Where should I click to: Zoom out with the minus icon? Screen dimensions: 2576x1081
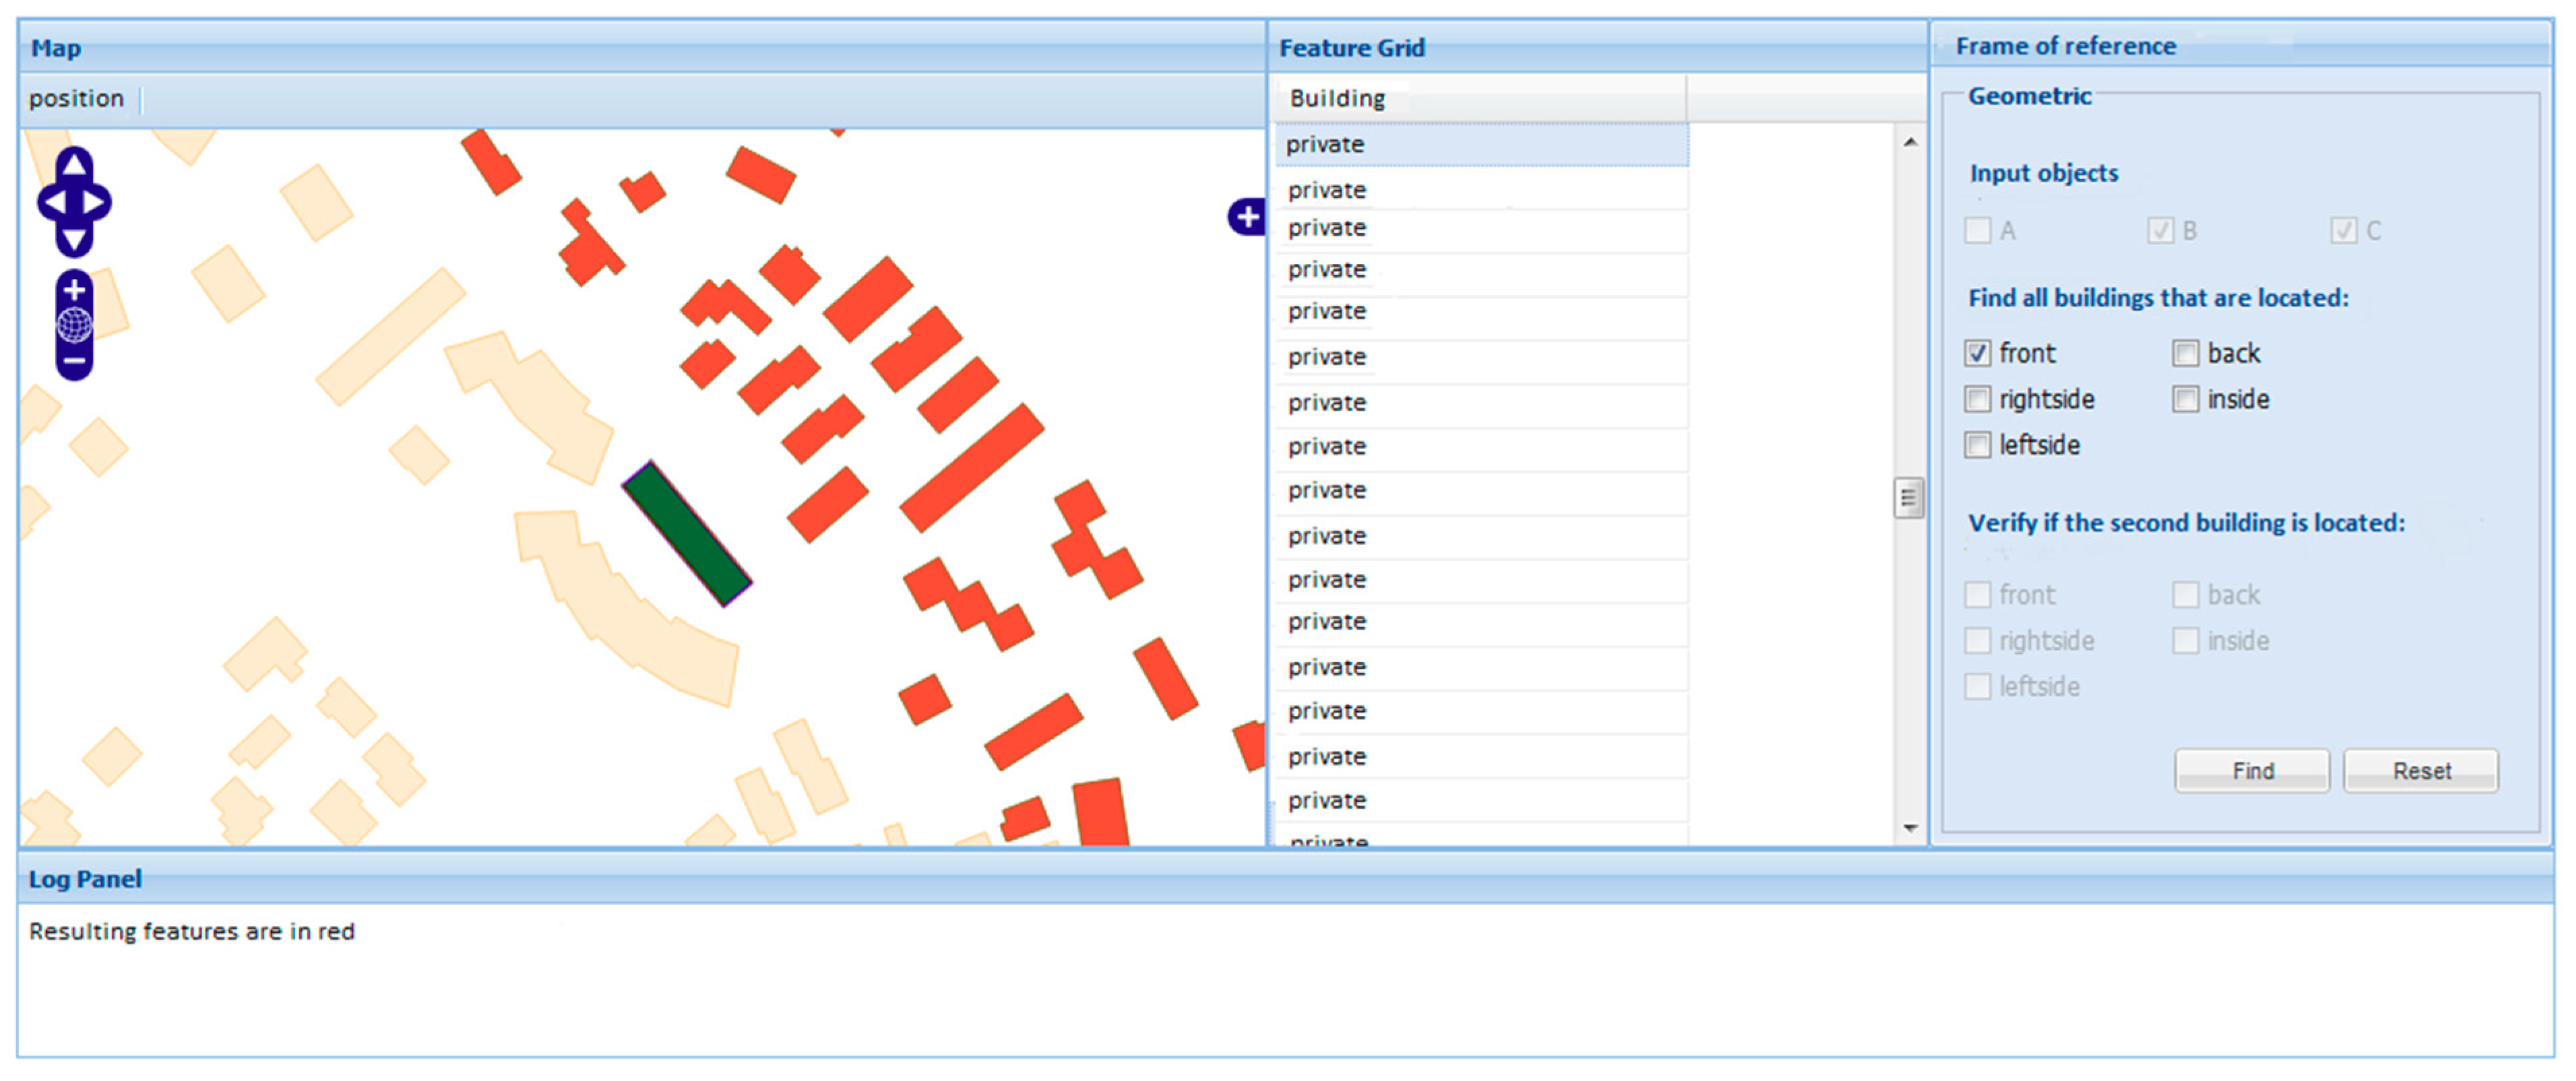[74, 360]
